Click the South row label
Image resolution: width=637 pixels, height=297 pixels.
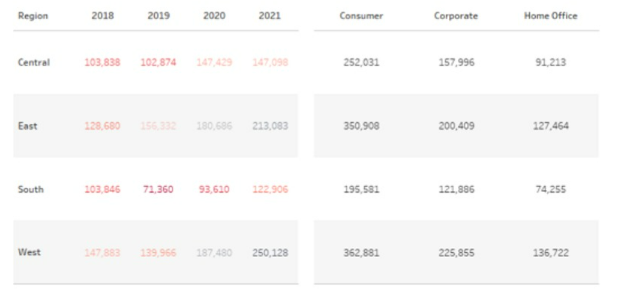point(30,189)
